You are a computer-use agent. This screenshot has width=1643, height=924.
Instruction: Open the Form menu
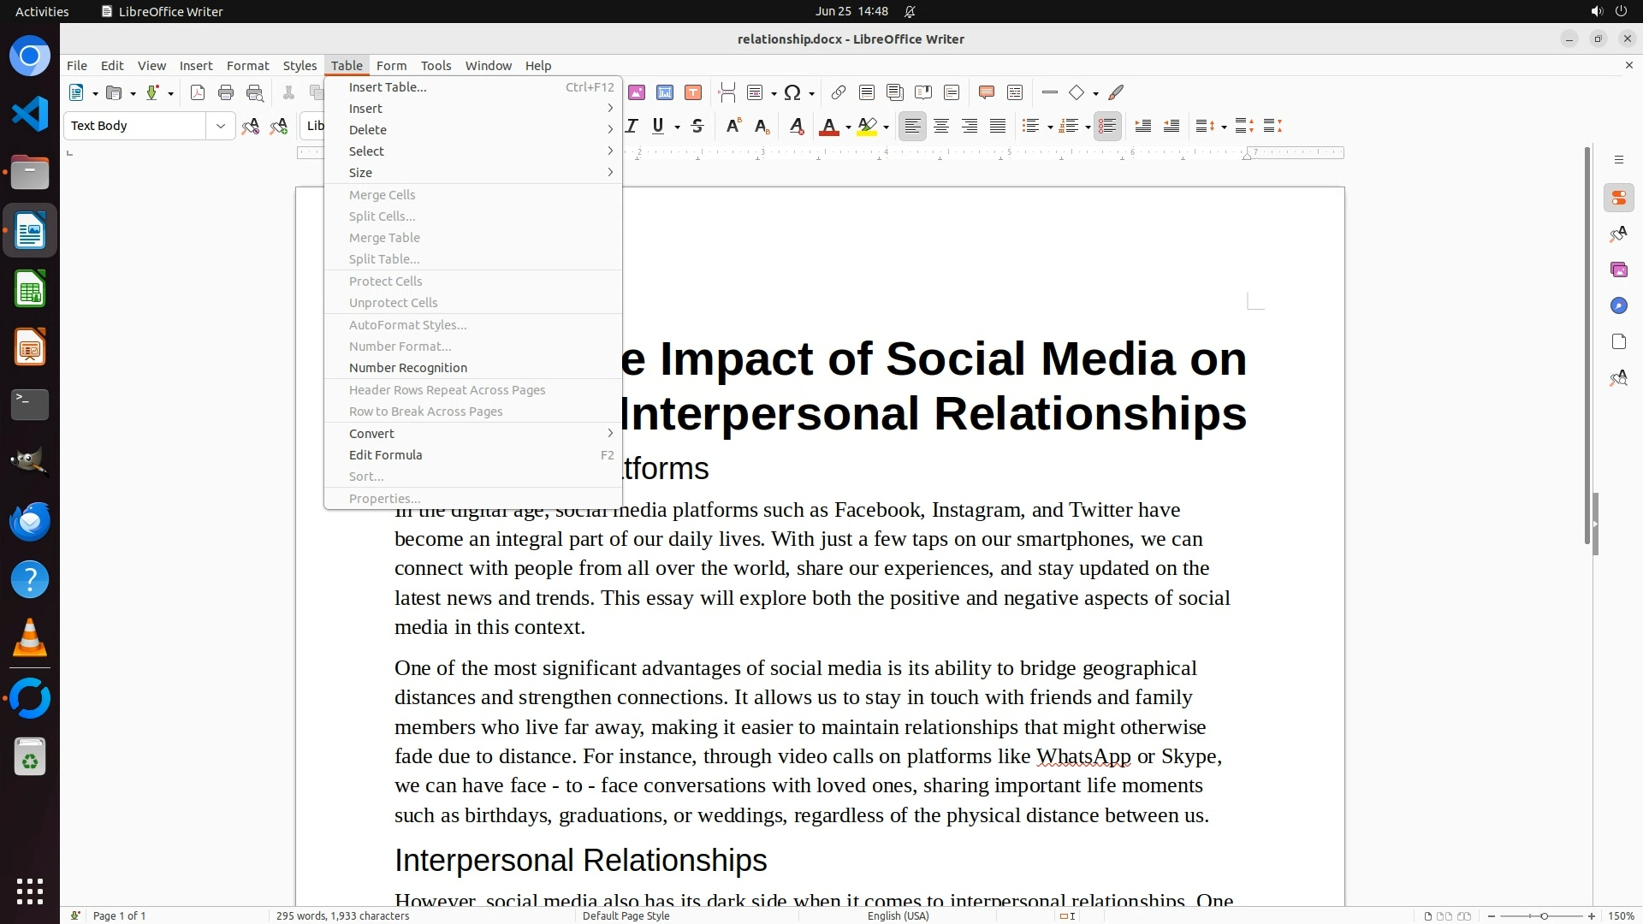tap(391, 65)
